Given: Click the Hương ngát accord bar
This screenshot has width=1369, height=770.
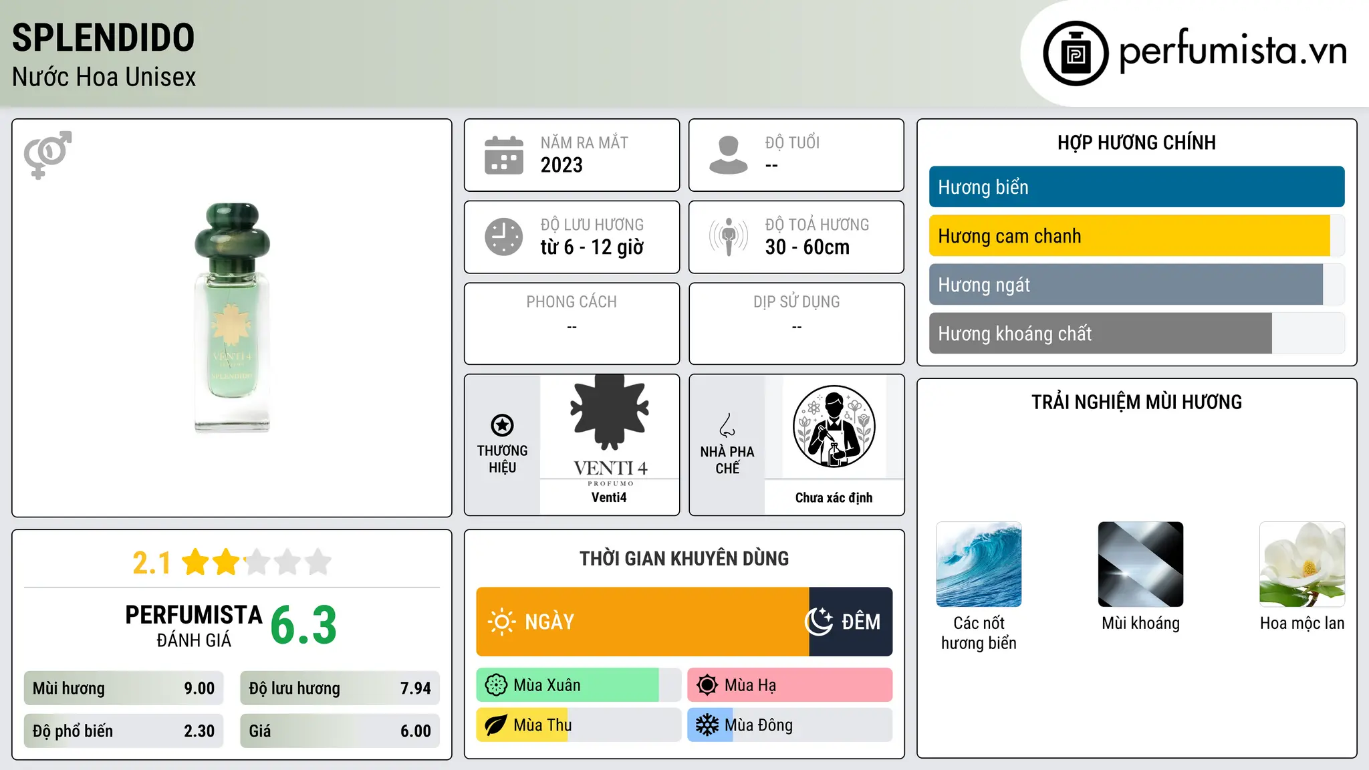Looking at the screenshot, I should pos(1136,285).
